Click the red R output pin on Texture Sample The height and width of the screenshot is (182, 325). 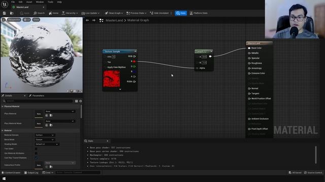pyautogui.click(x=134, y=62)
